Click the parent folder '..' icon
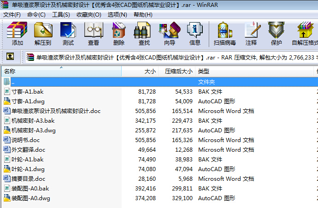The image size is (318, 208). pos(6,82)
